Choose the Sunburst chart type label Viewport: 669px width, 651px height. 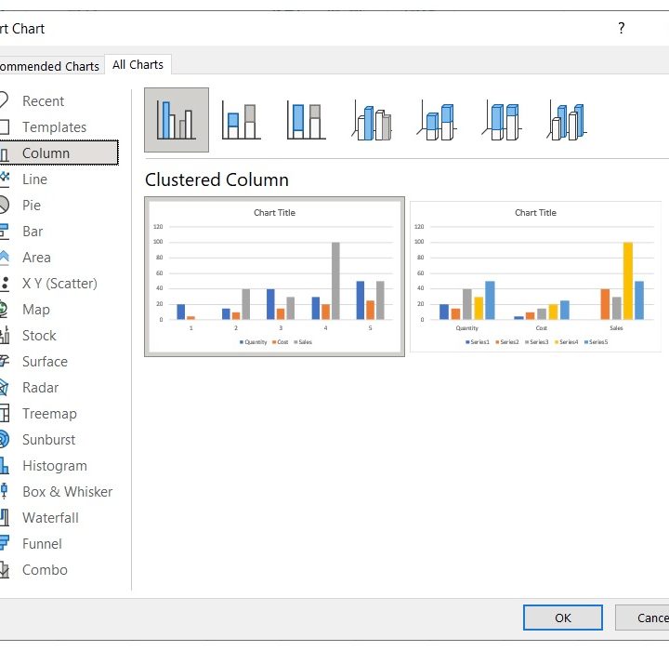pos(48,440)
